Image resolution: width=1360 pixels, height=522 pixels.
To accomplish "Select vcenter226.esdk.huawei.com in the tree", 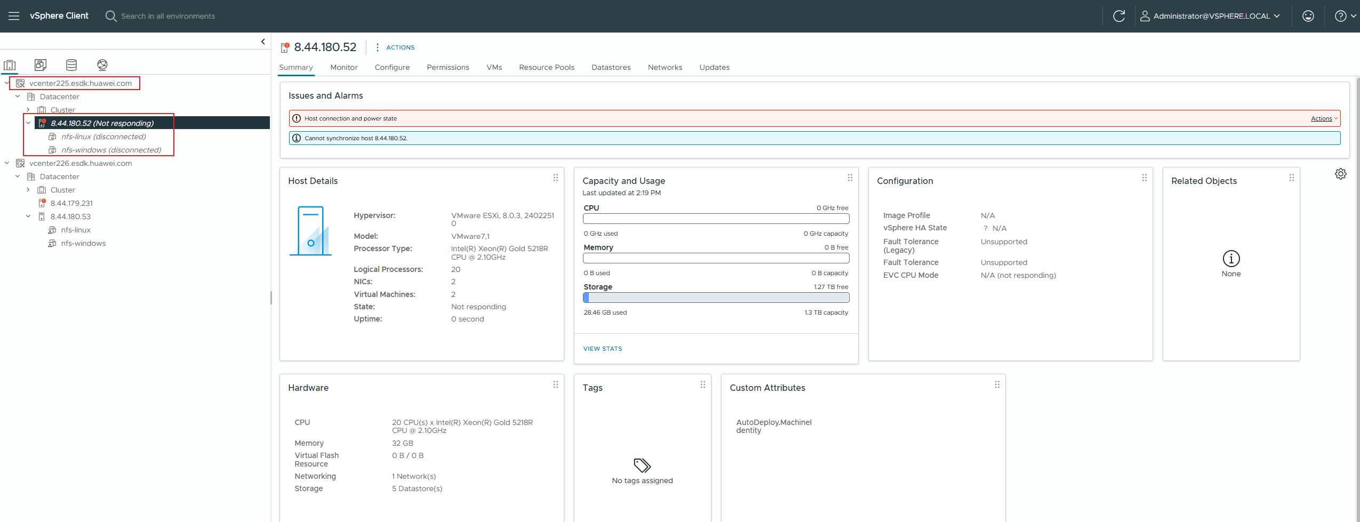I will pyautogui.click(x=81, y=163).
